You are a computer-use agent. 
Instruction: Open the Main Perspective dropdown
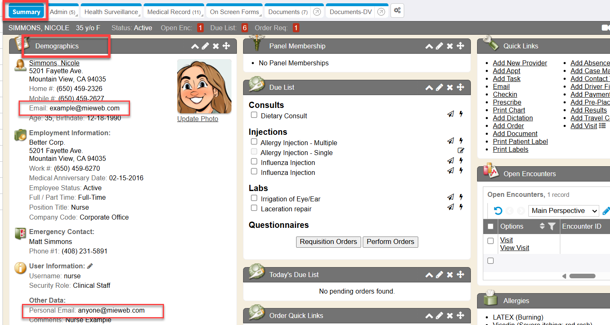coord(564,211)
